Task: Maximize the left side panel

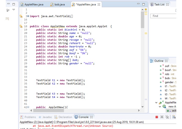Action: pos(14,4)
